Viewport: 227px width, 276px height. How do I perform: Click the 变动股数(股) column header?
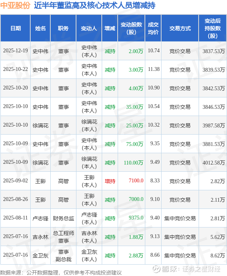pos(131,28)
